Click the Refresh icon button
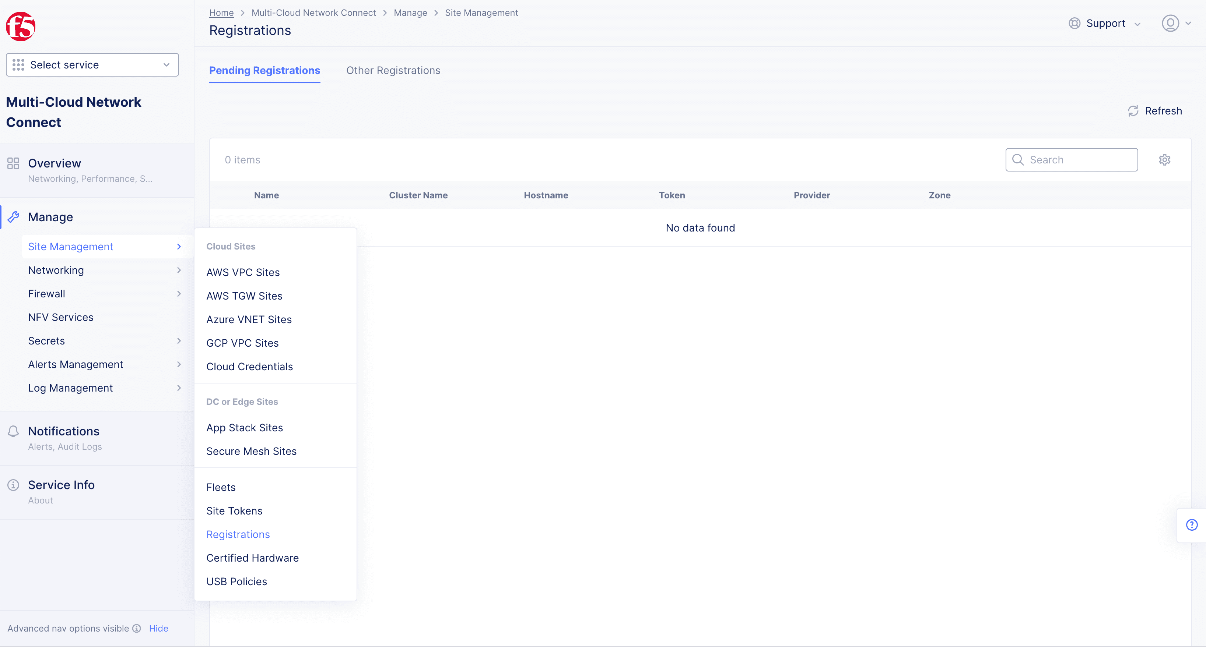Screen dimensions: 1206x647 pos(1133,111)
